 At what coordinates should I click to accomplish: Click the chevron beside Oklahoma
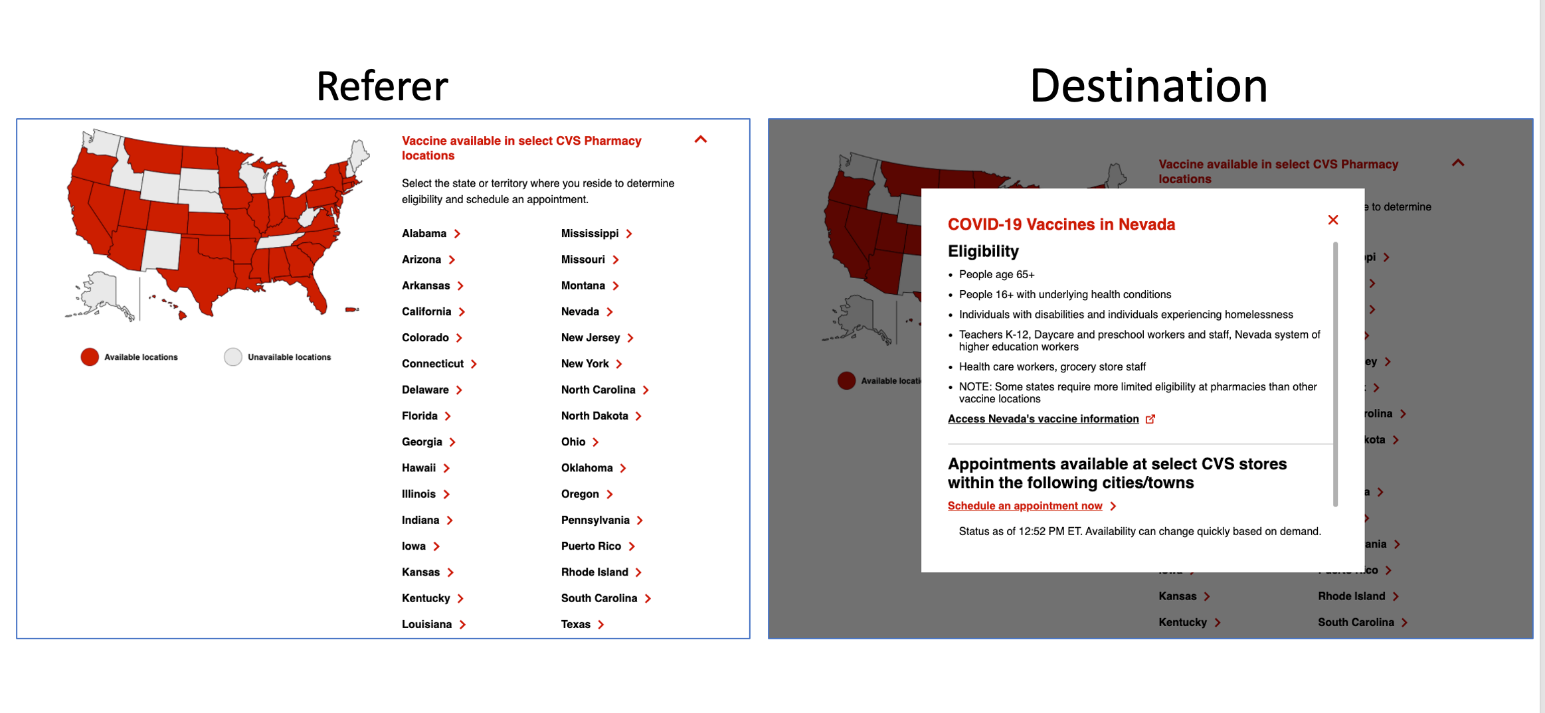pos(623,468)
